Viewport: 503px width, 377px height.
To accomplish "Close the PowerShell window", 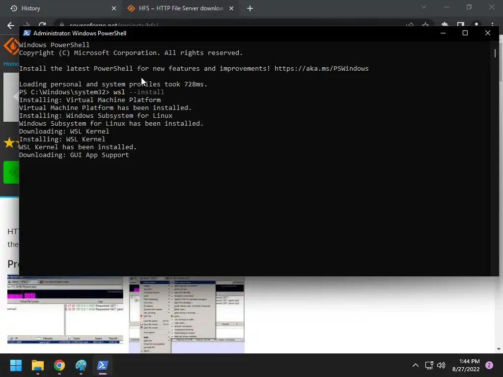I will click(x=488, y=33).
